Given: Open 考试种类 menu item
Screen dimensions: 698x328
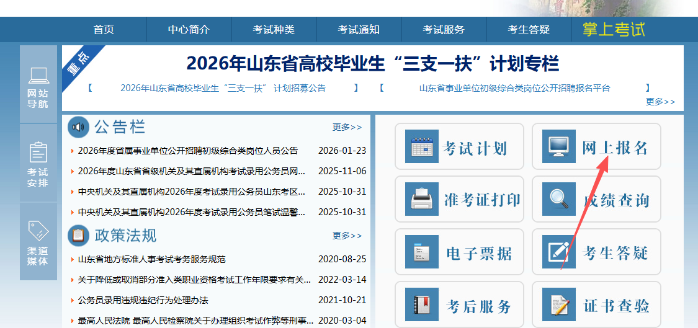Looking at the screenshot, I should point(274,30).
